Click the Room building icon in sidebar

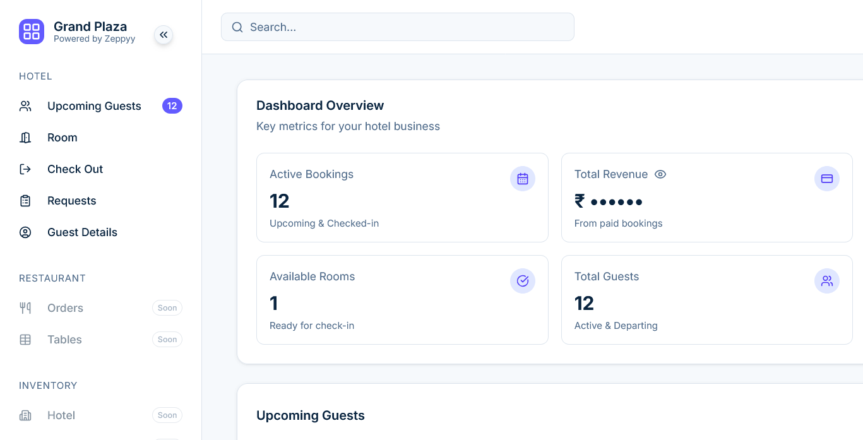[25, 138]
